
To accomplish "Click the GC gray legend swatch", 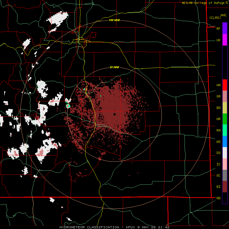I will (x=225, y=175).
